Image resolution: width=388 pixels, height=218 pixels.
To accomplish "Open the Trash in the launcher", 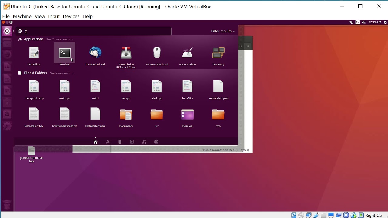I will [7, 205].
